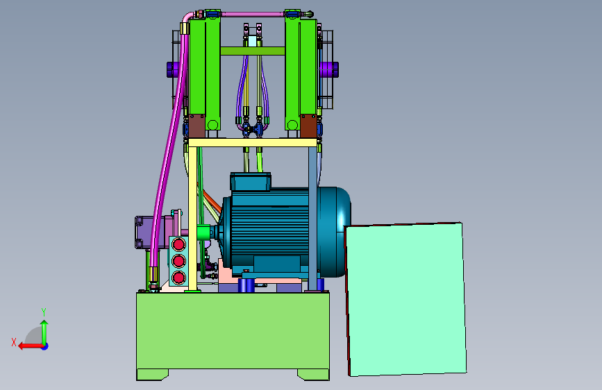Select the motor's rear fan cover
Screen dimensions: 602x390
click(334, 232)
